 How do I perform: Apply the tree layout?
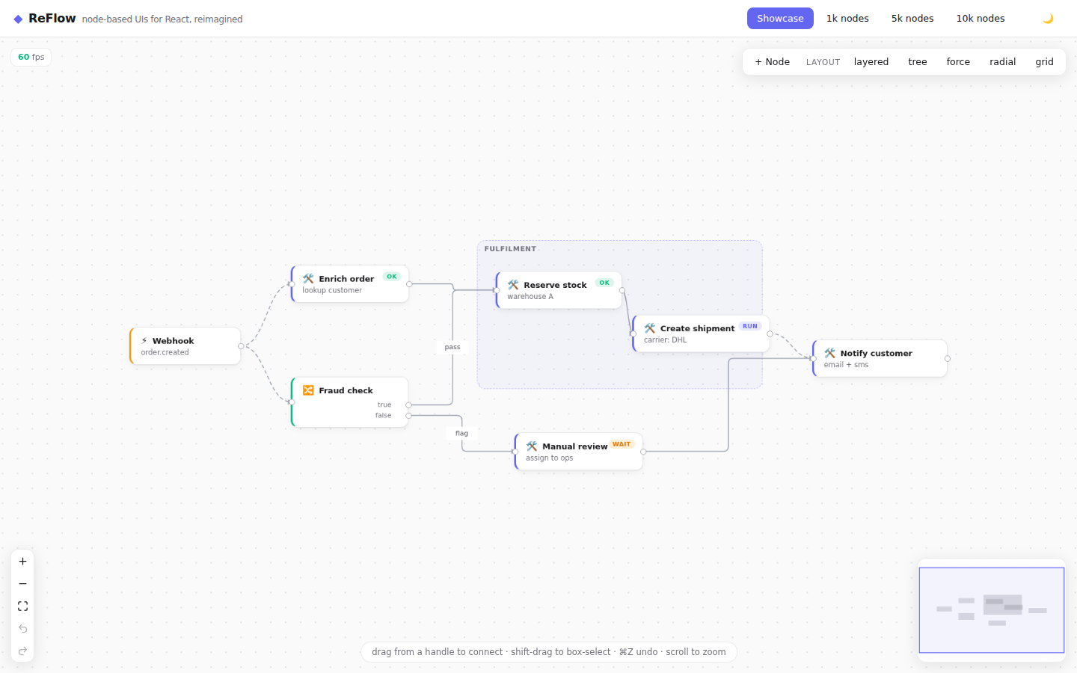[x=918, y=62]
